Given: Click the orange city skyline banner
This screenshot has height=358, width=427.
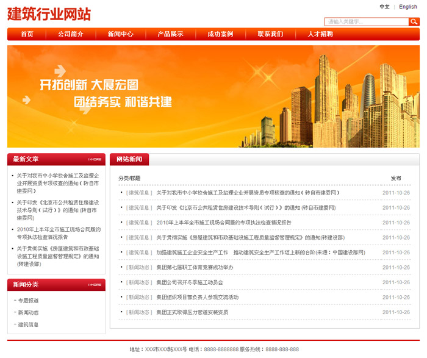Looking at the screenshot, I should click(x=213, y=96).
